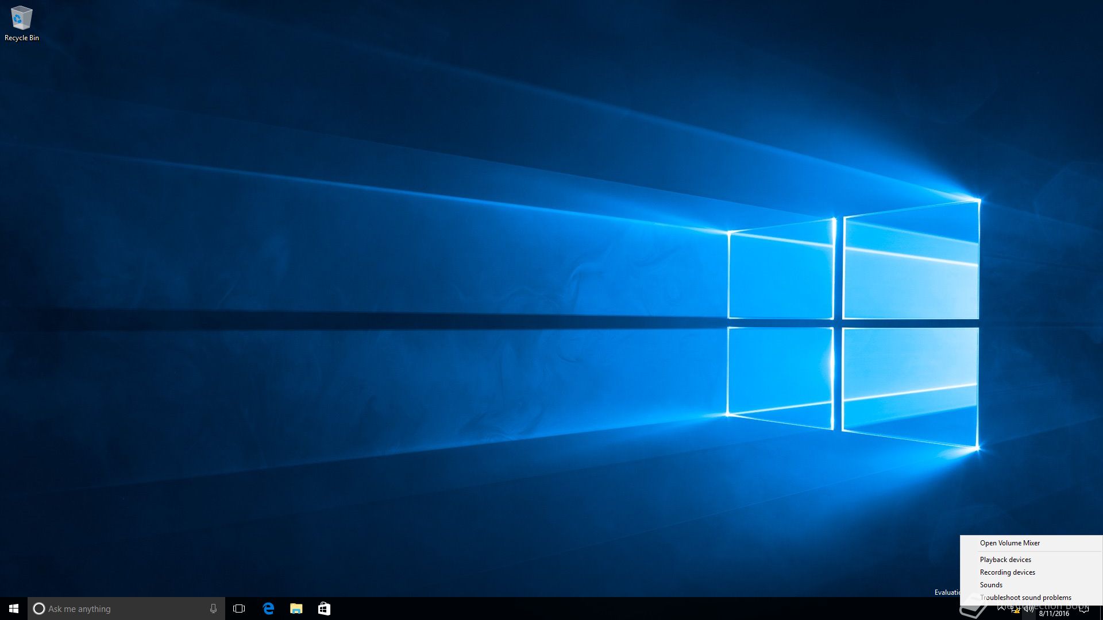The width and height of the screenshot is (1103, 620).
Task: Select Playback devices from the menu
Action: coord(1005,560)
